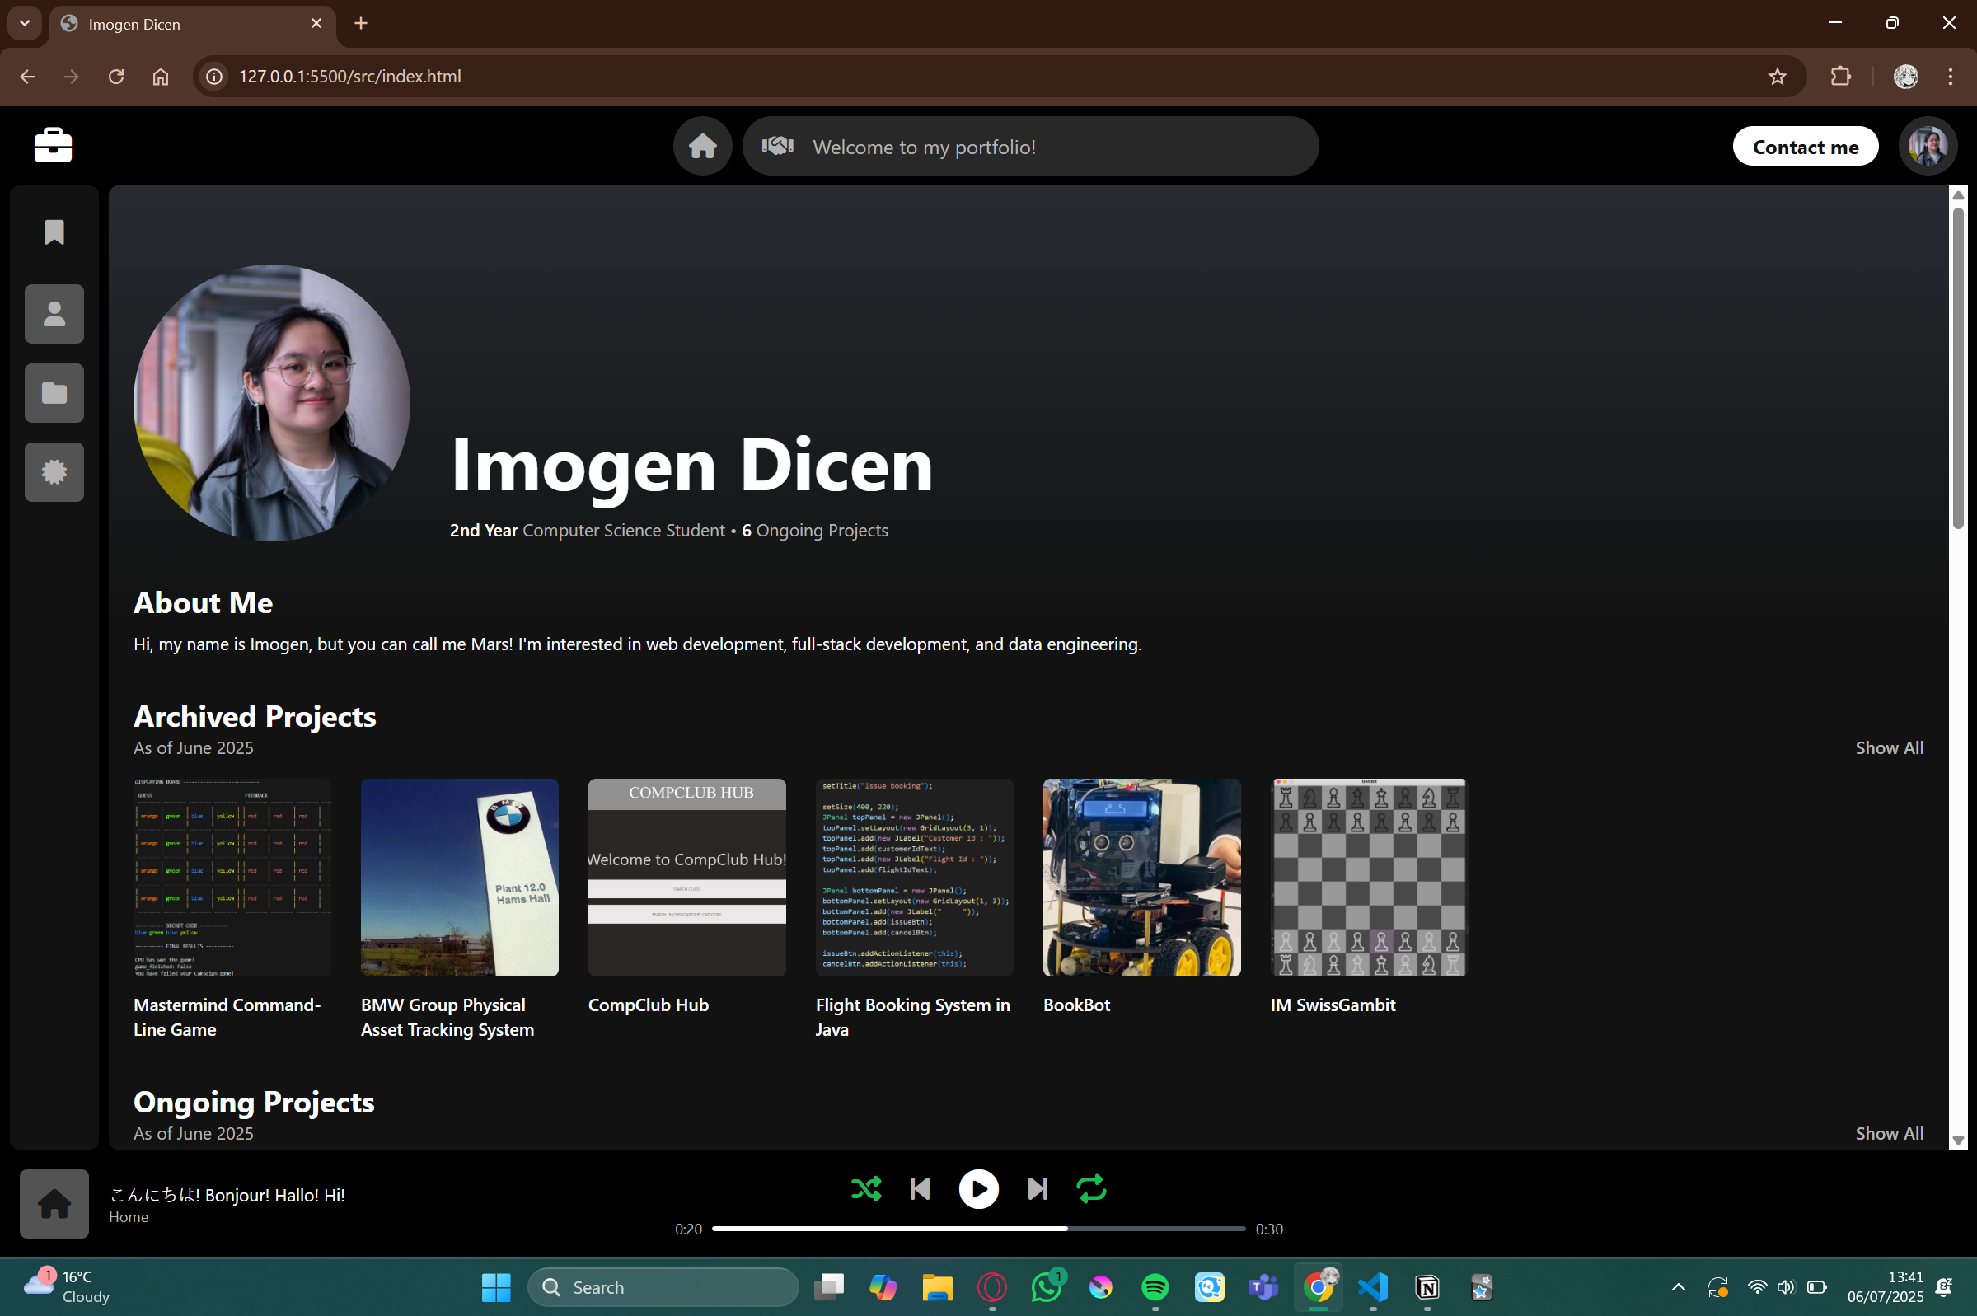The width and height of the screenshot is (1977, 1316).
Task: Click the Contact me button
Action: tap(1805, 147)
